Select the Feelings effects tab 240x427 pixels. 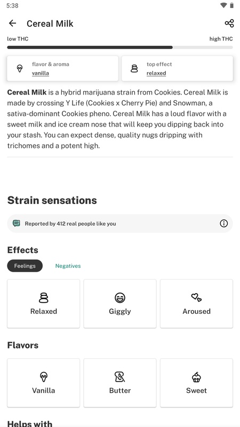(25, 266)
